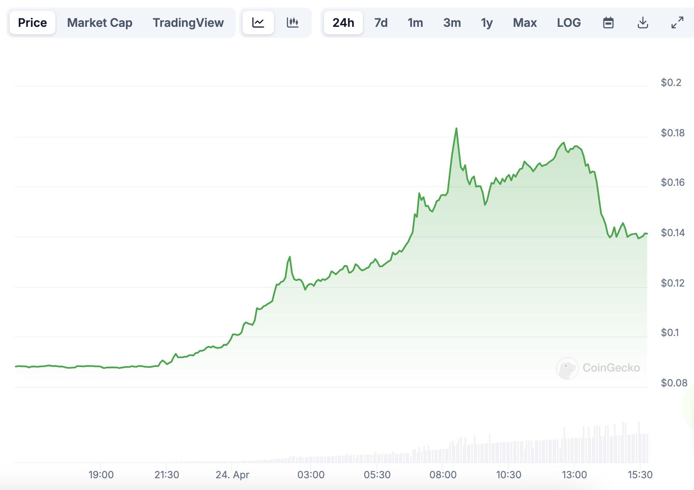Switch to line chart view

(x=258, y=23)
